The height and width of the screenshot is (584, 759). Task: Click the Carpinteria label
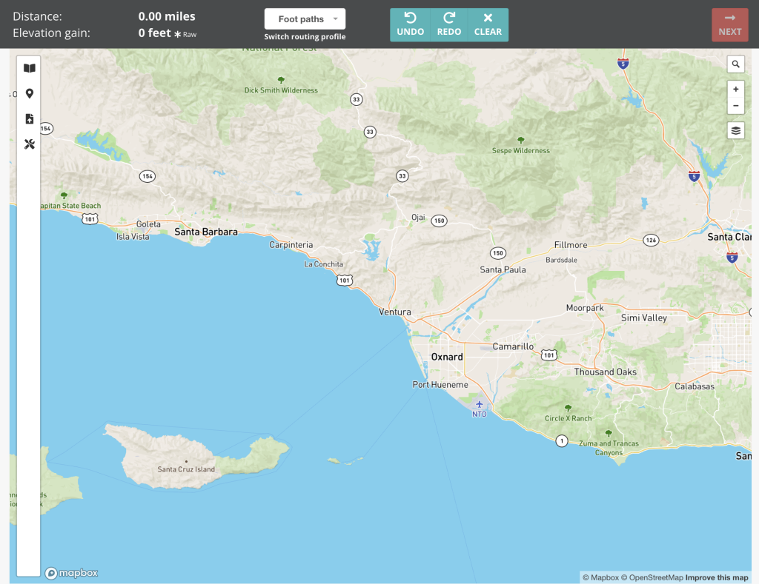(291, 245)
